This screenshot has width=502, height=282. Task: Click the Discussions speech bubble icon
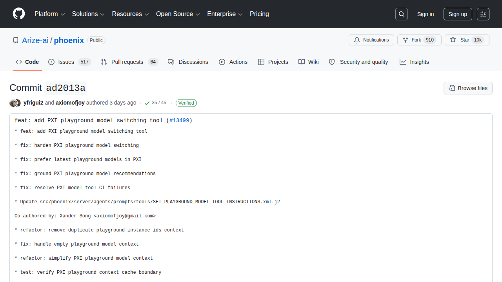171,62
